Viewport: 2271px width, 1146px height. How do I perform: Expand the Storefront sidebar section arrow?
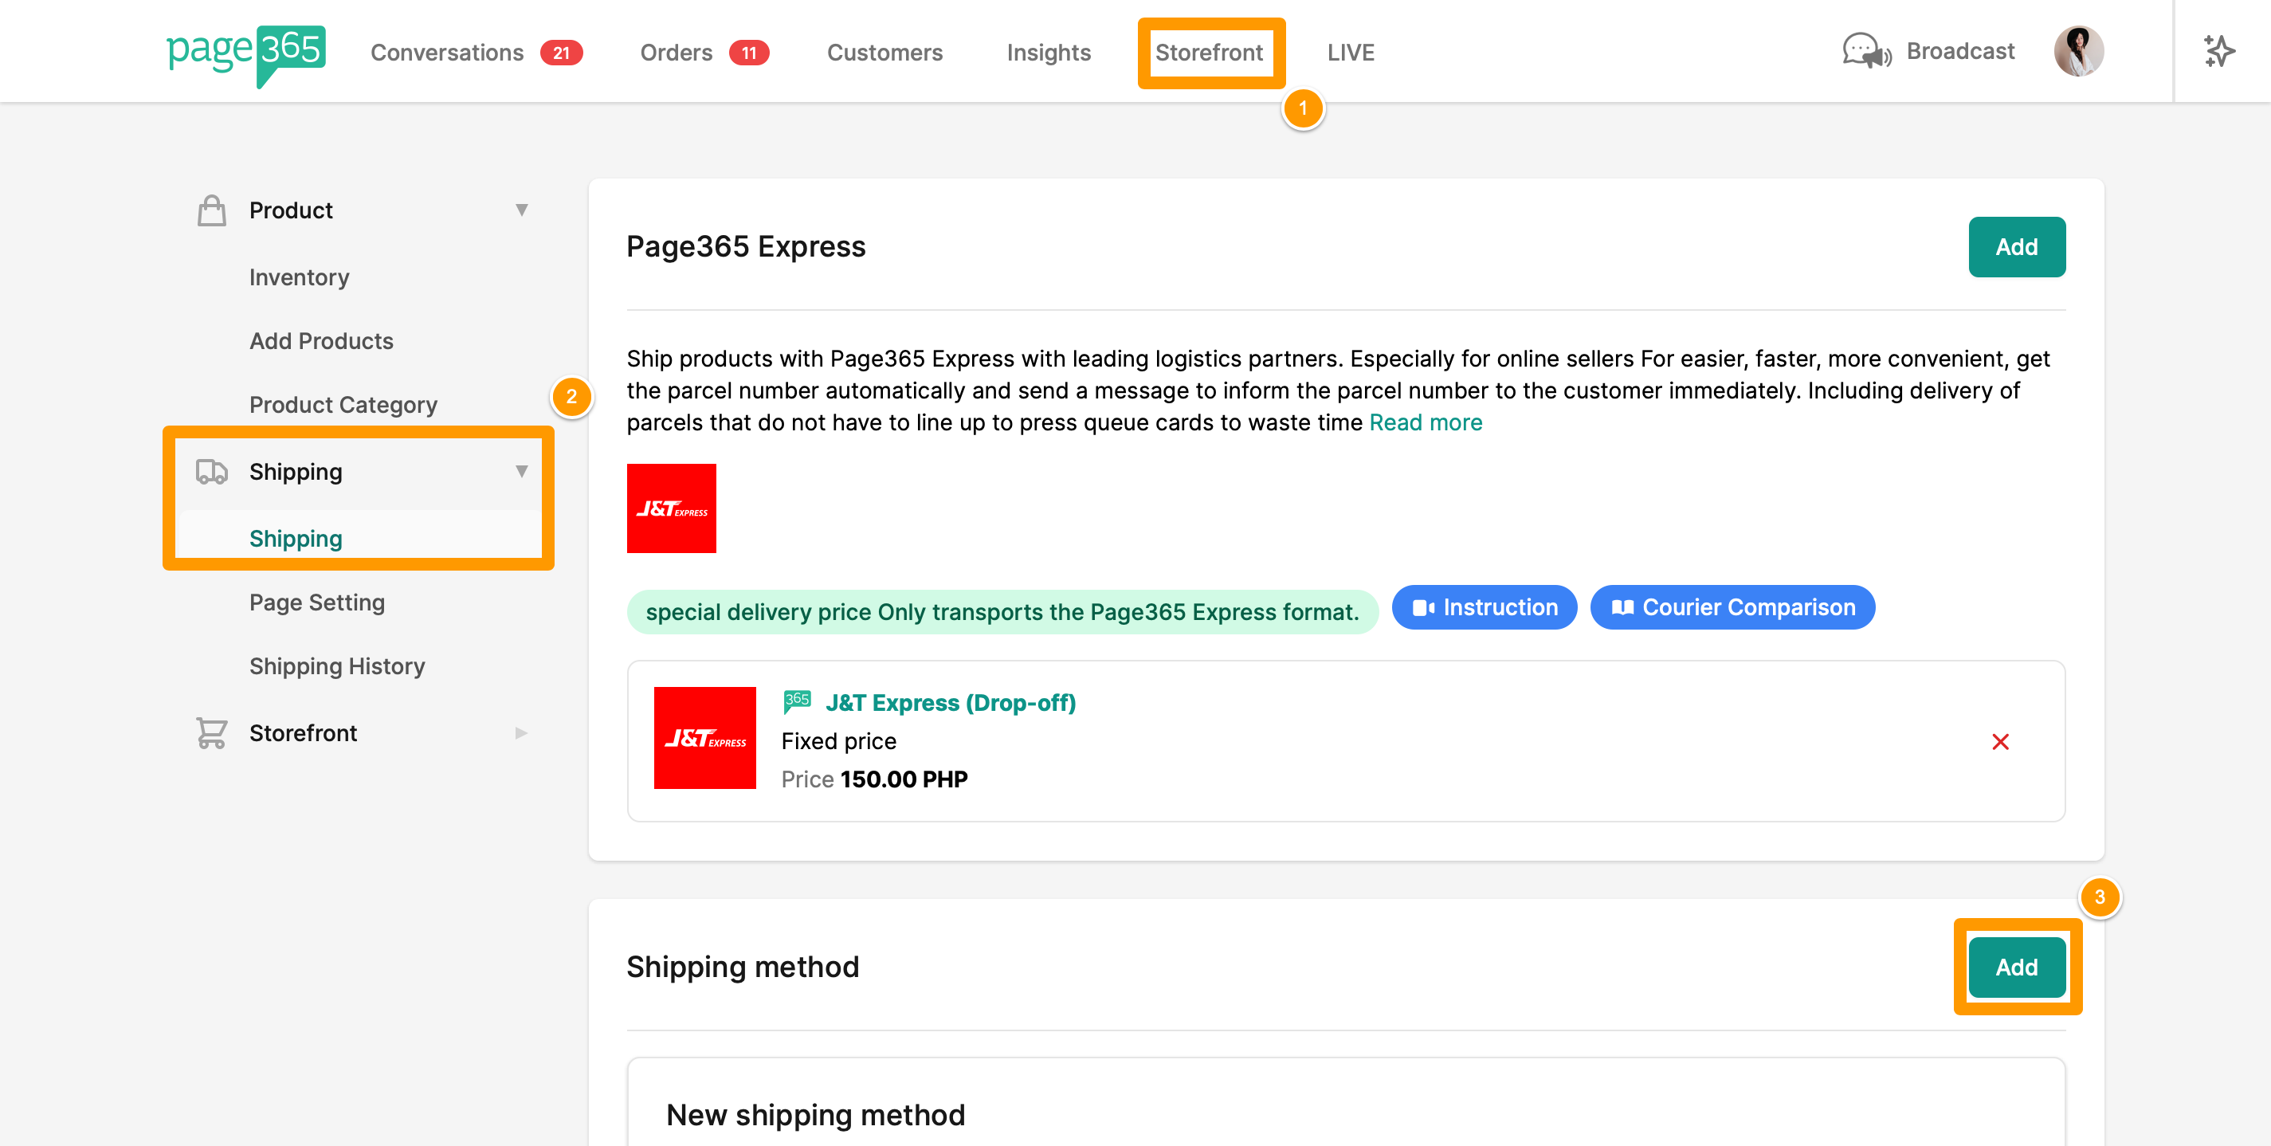coord(522,733)
